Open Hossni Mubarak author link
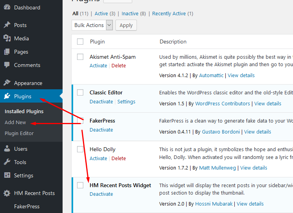 click(x=214, y=204)
